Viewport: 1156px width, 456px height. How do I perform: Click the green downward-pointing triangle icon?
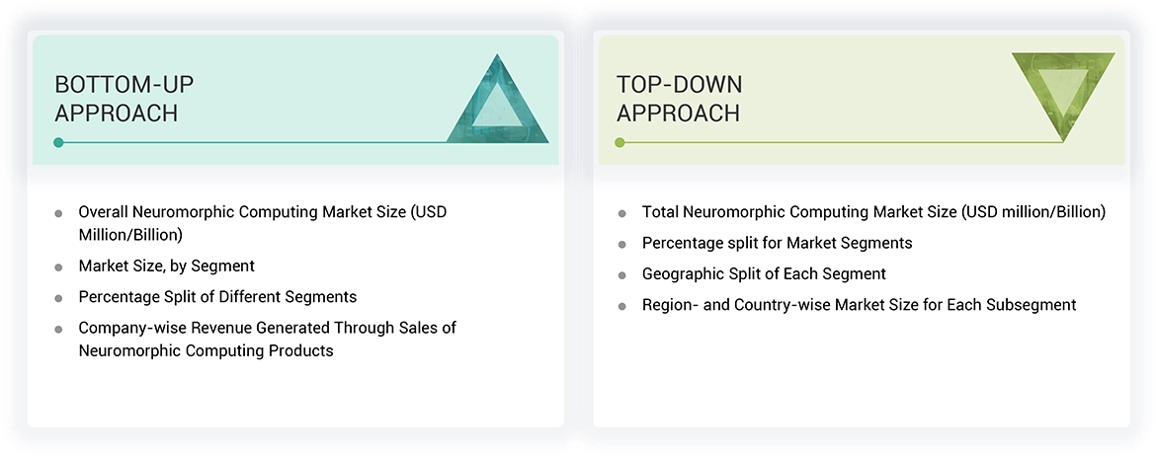(x=1062, y=93)
